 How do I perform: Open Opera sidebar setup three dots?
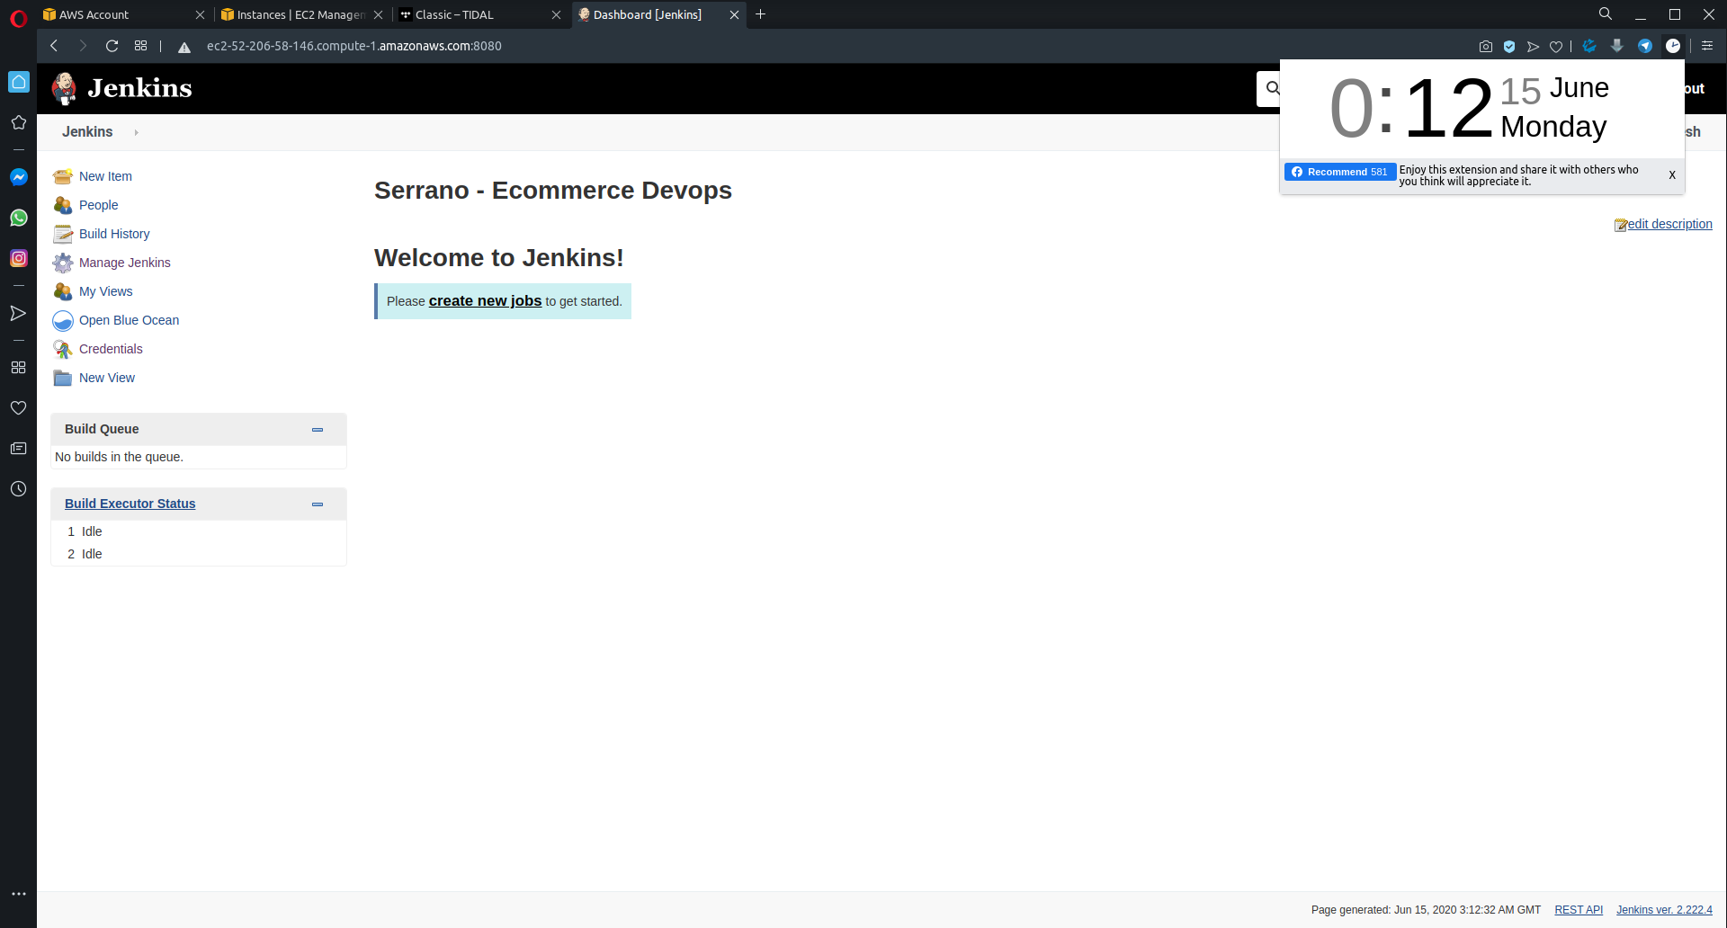pyautogui.click(x=18, y=894)
